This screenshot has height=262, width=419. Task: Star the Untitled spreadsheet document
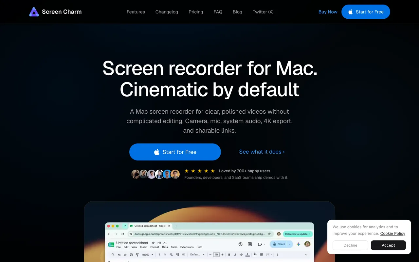pyautogui.click(x=153, y=243)
